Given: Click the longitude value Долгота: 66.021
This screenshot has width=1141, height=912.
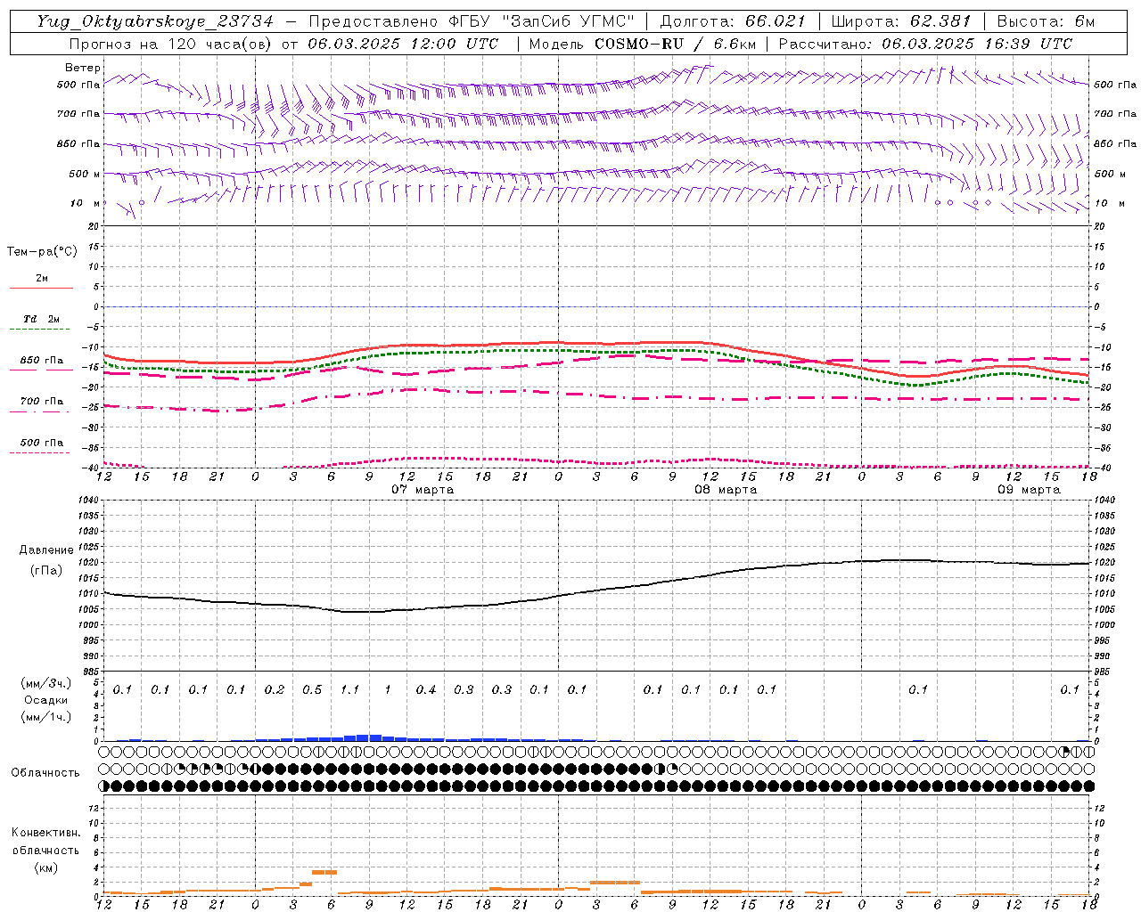Looking at the screenshot, I should click(733, 21).
